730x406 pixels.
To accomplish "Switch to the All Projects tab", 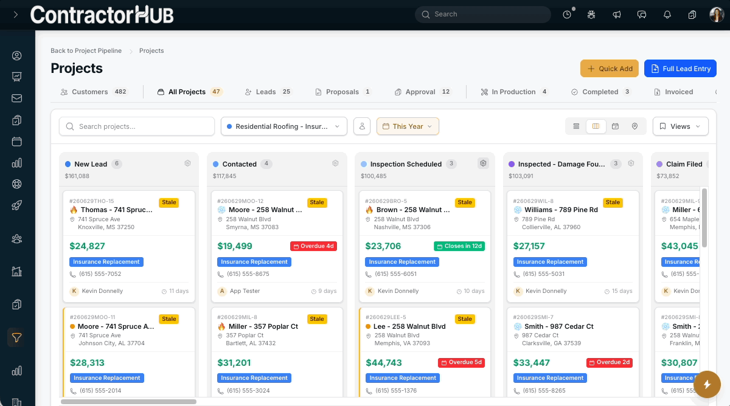I will (190, 92).
